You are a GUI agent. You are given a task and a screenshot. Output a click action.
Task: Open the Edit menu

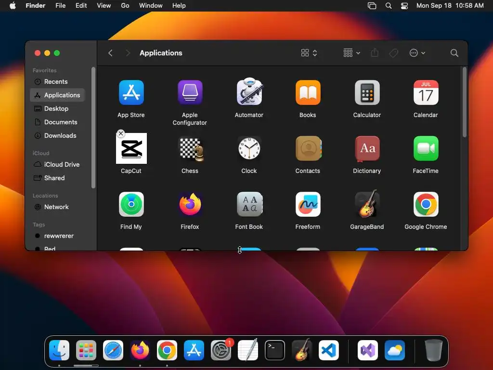(81, 6)
